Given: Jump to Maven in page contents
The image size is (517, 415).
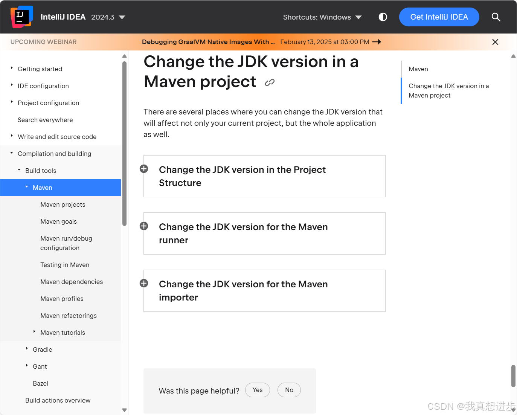Looking at the screenshot, I should click(418, 69).
